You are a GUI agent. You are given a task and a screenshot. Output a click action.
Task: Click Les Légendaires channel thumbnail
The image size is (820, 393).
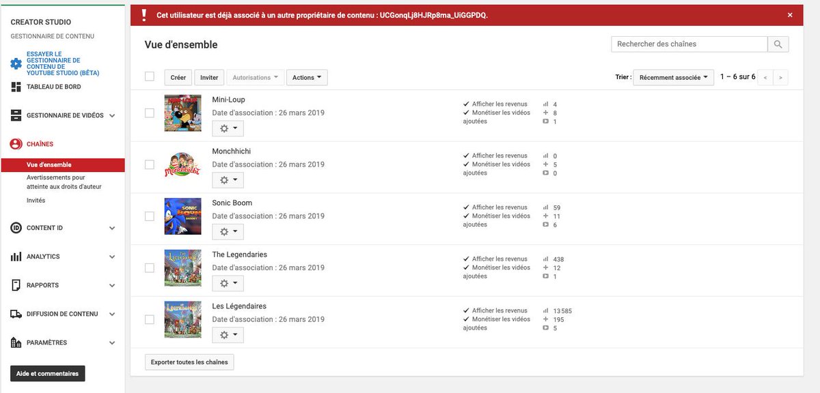click(183, 319)
